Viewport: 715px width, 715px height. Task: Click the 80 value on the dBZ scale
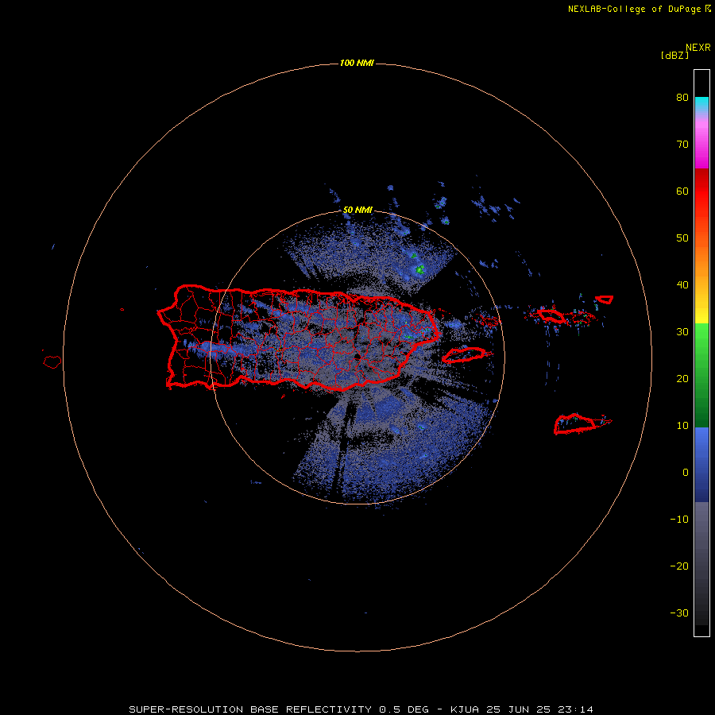682,98
